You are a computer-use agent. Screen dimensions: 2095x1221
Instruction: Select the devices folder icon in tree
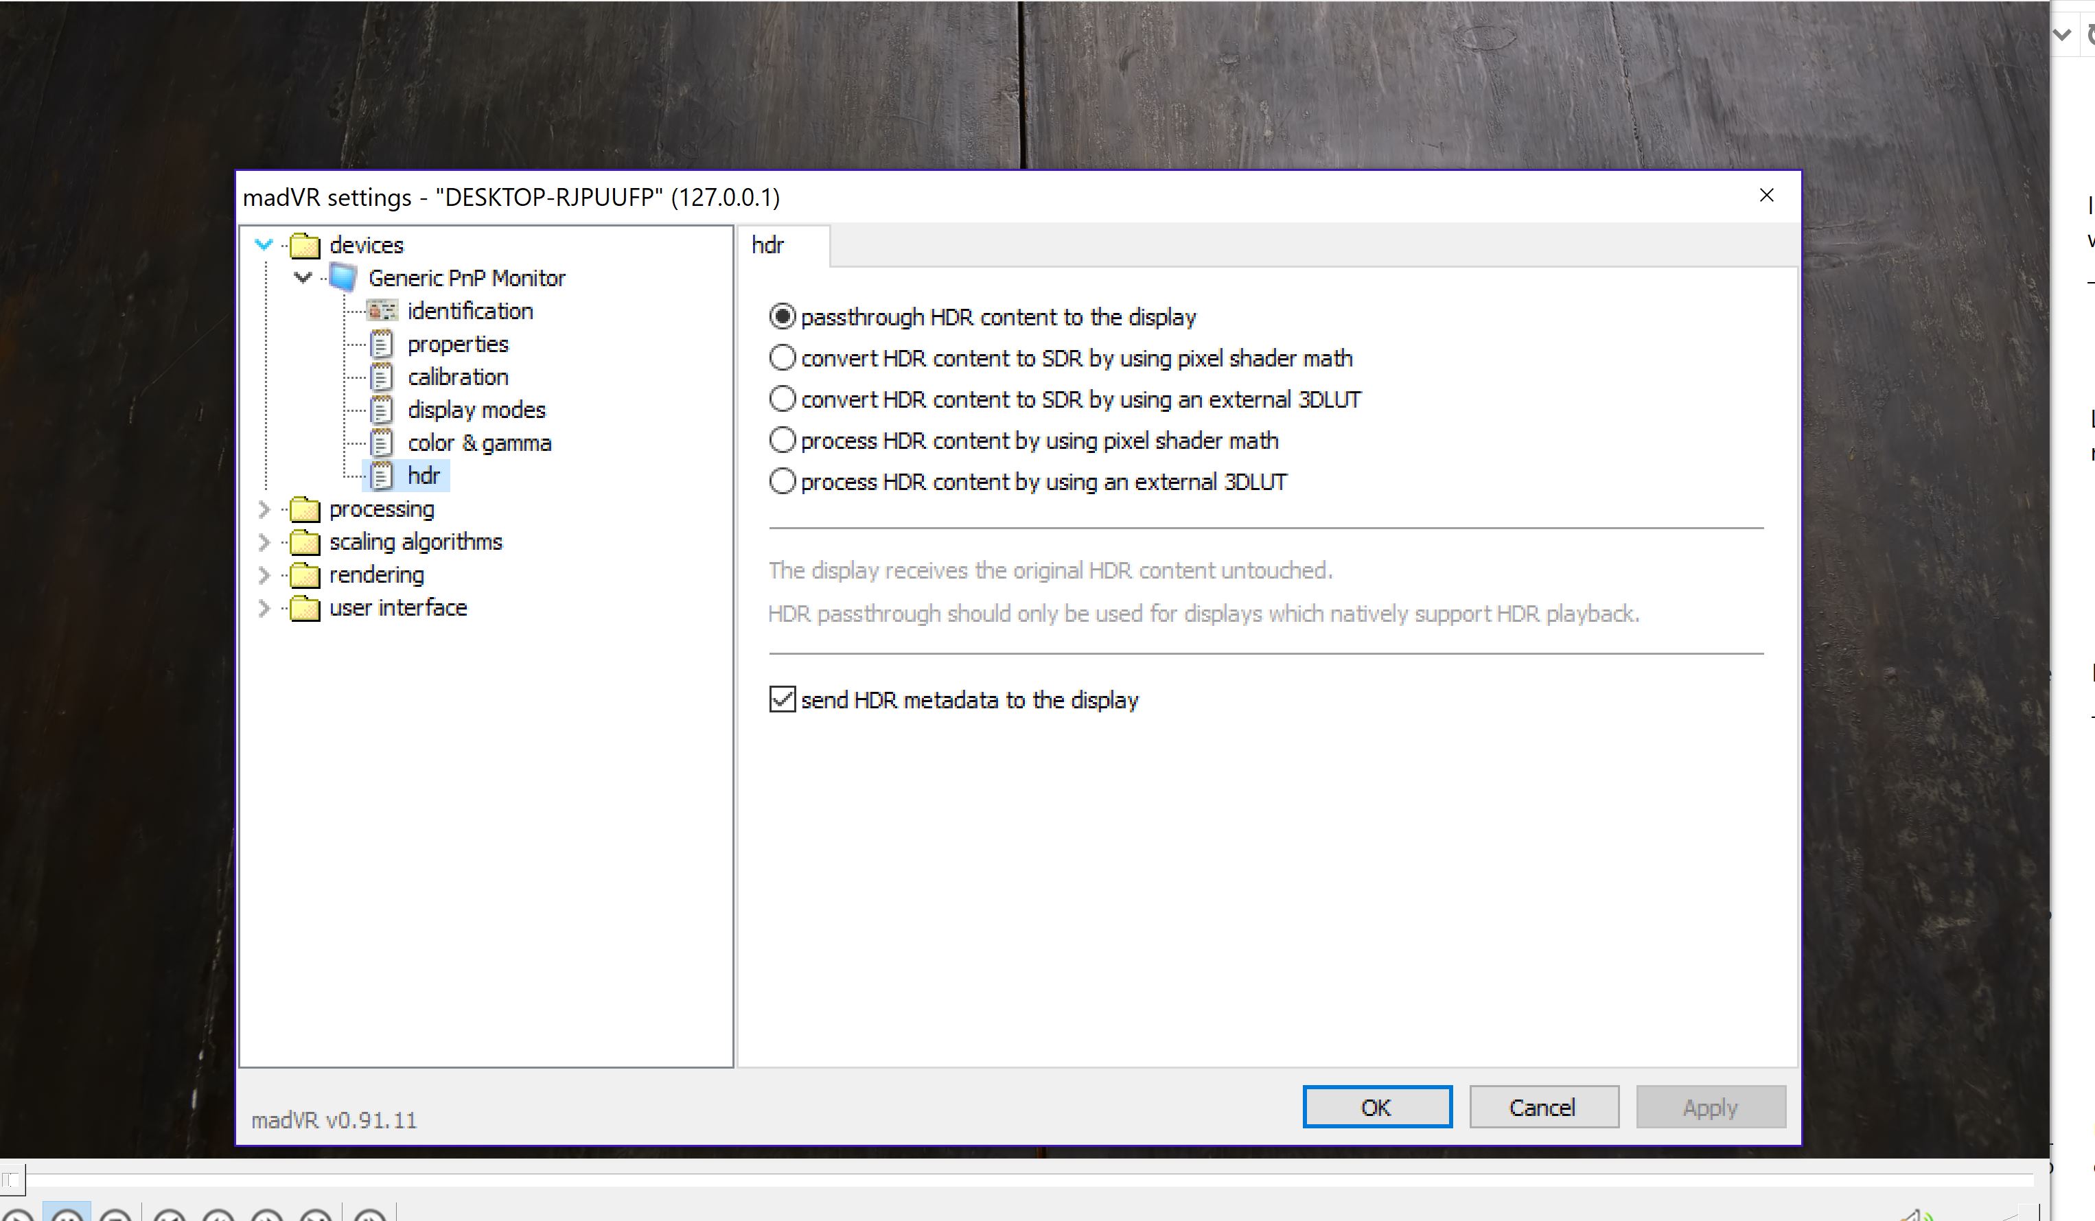(305, 245)
